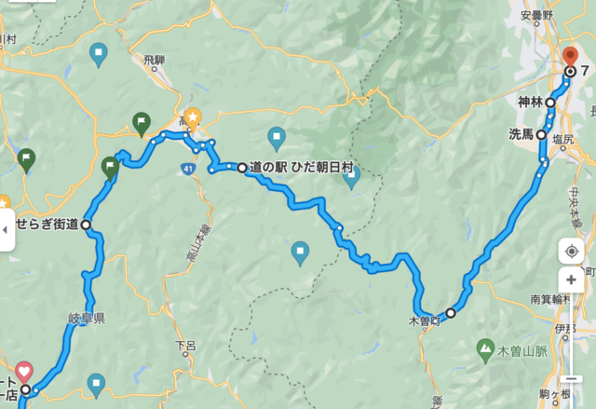Zoom out with the minus button

click(571, 379)
